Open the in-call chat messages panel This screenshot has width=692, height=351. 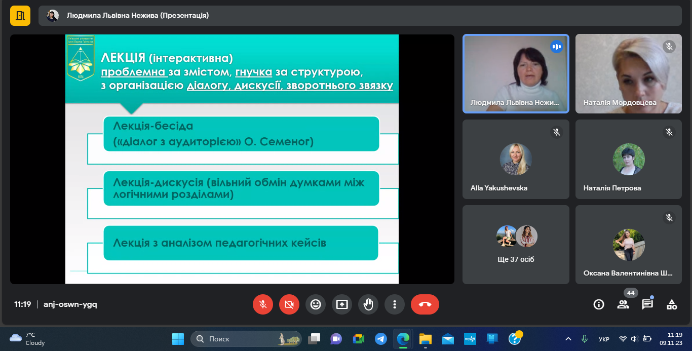pyautogui.click(x=647, y=304)
